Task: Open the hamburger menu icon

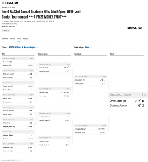Action: 3,3
